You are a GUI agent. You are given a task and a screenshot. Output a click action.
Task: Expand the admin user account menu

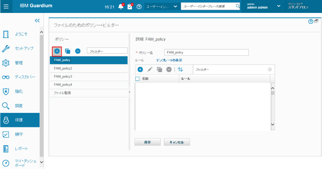279,6
